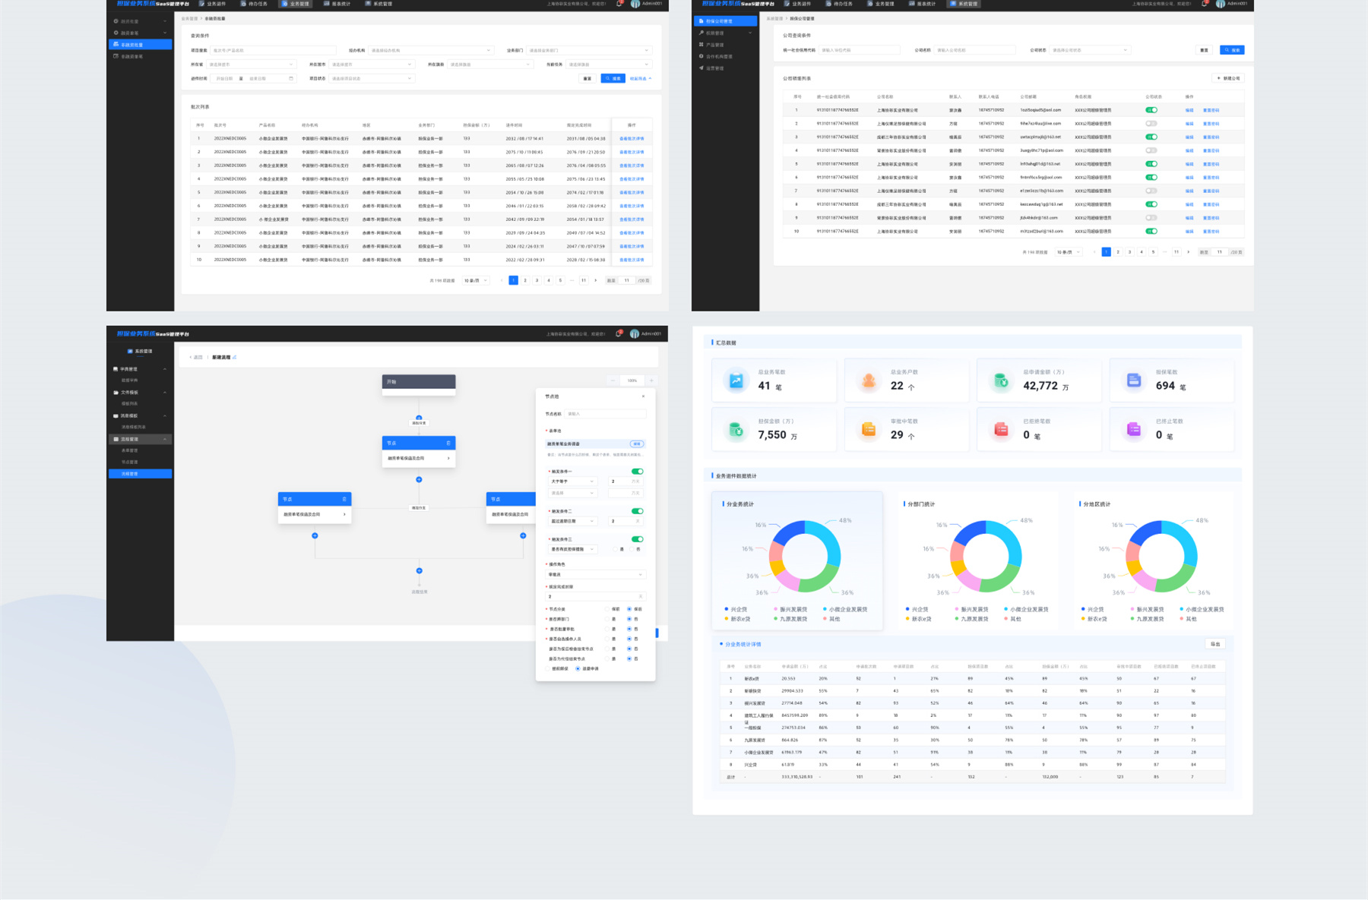This screenshot has width=1368, height=900.
Task: Click 搜索 button in batch list screen
Action: (x=613, y=78)
